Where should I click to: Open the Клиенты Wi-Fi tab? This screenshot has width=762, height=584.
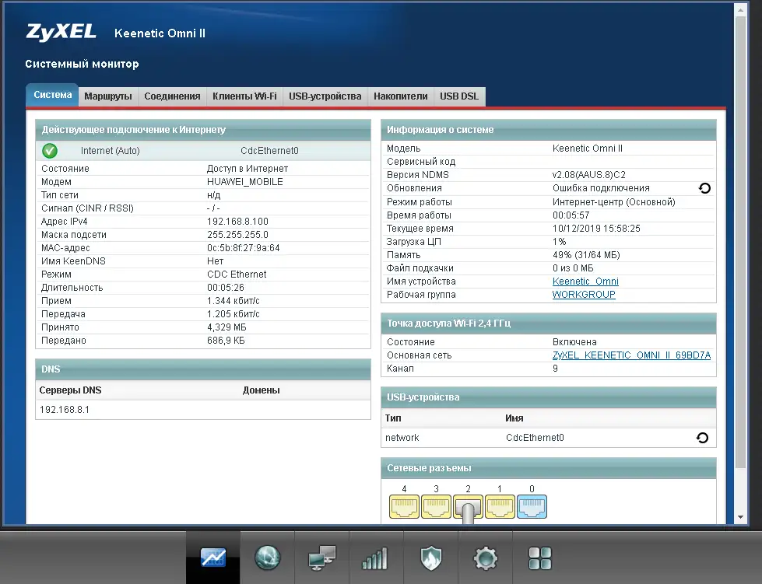(x=244, y=96)
